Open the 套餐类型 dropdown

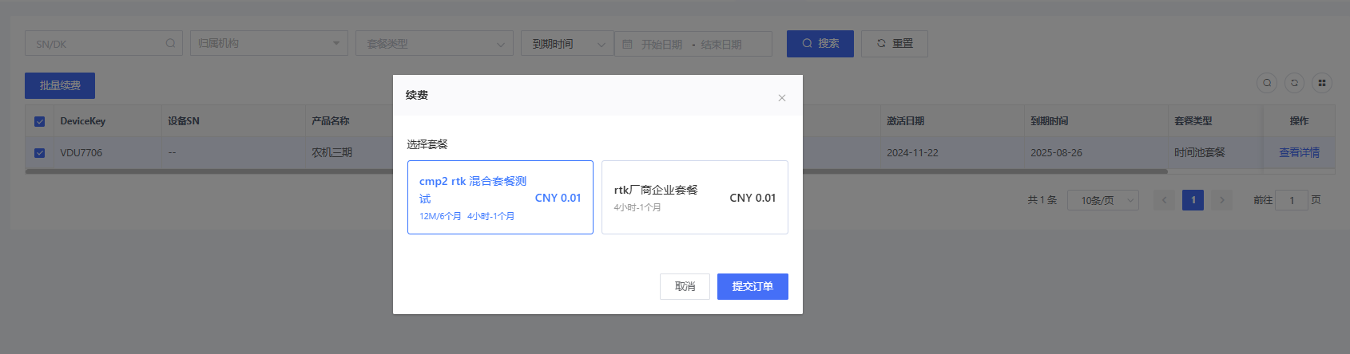435,44
